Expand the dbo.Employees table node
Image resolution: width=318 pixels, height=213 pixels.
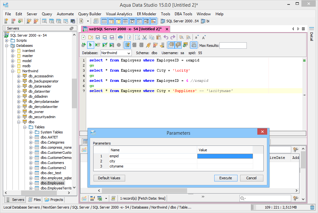pos(31,183)
